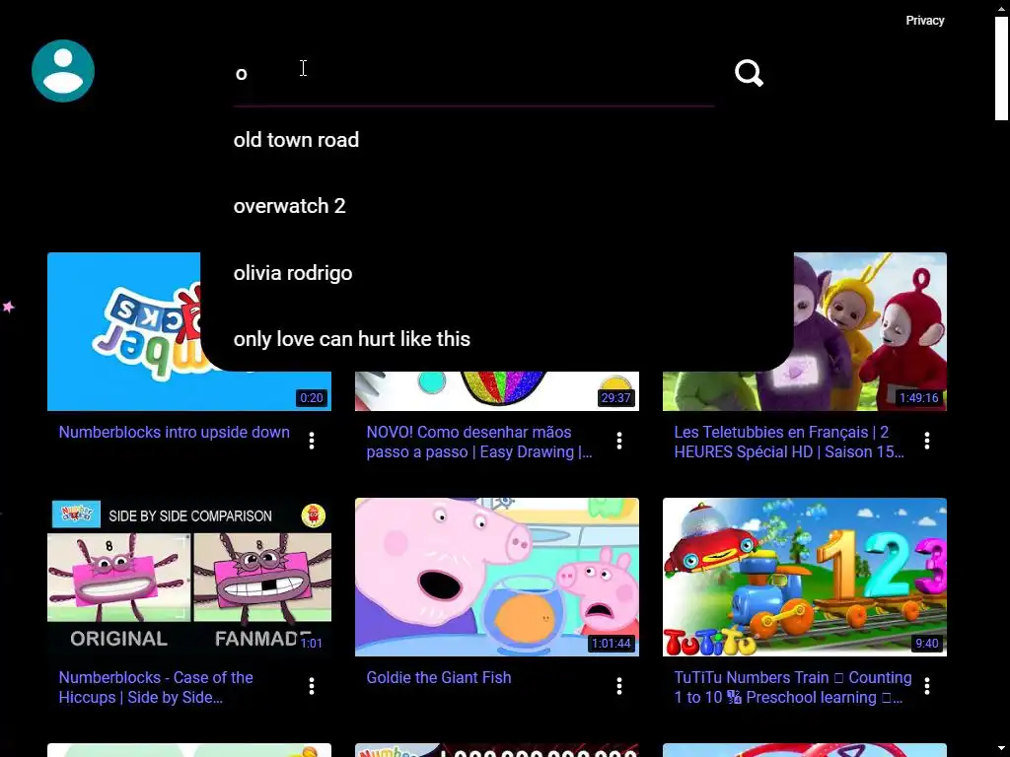This screenshot has width=1010, height=757.
Task: Play the Side by Side Comparison thumbnail
Action: (x=189, y=577)
